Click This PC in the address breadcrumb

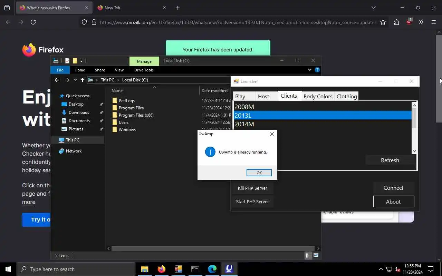[x=107, y=80]
